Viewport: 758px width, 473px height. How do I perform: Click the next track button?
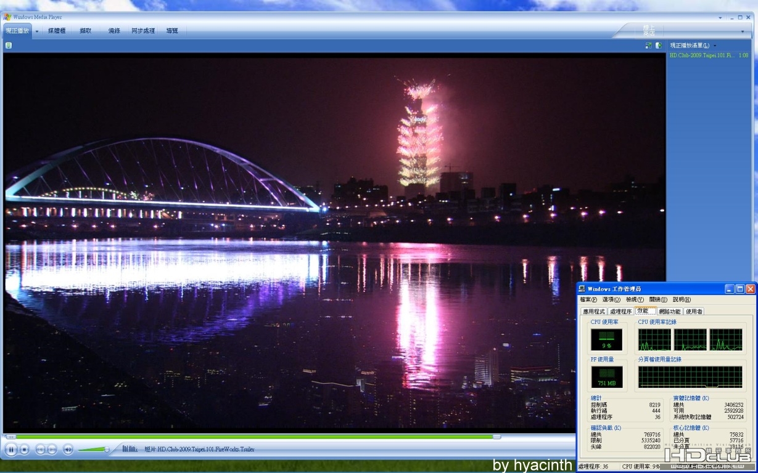[52, 450]
